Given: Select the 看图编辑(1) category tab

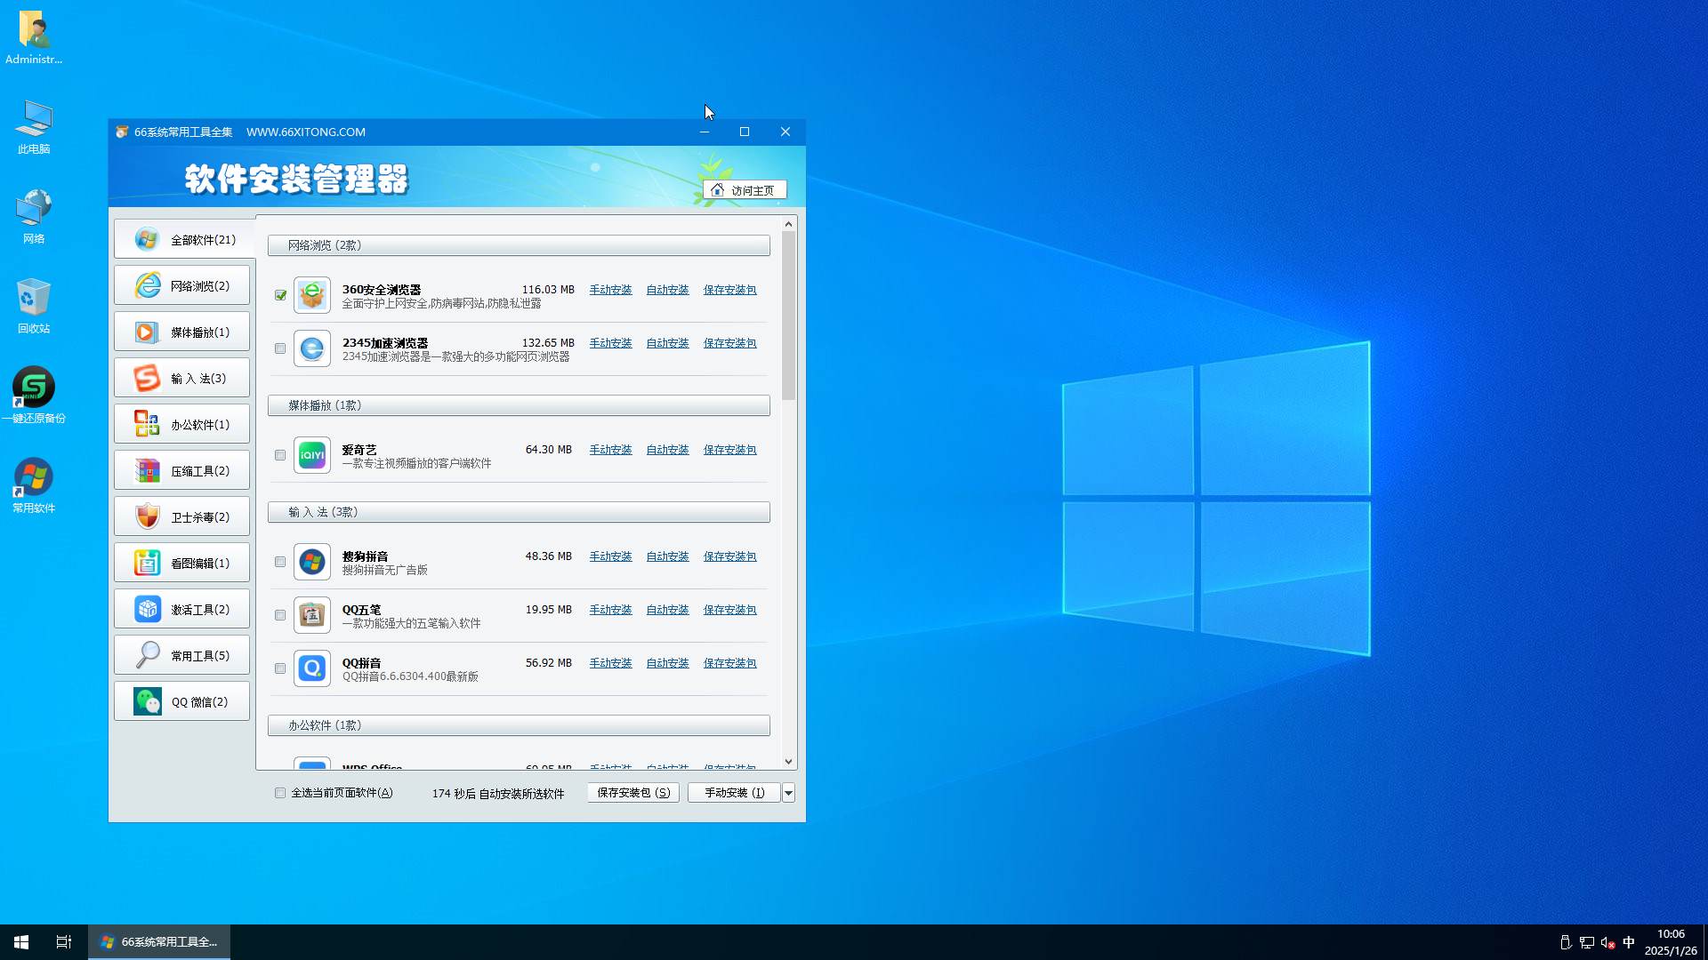Looking at the screenshot, I should click(181, 563).
